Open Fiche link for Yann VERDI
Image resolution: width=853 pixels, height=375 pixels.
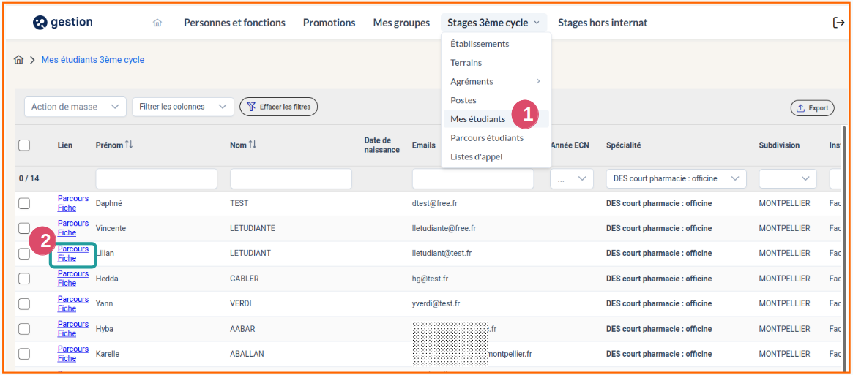pos(67,308)
